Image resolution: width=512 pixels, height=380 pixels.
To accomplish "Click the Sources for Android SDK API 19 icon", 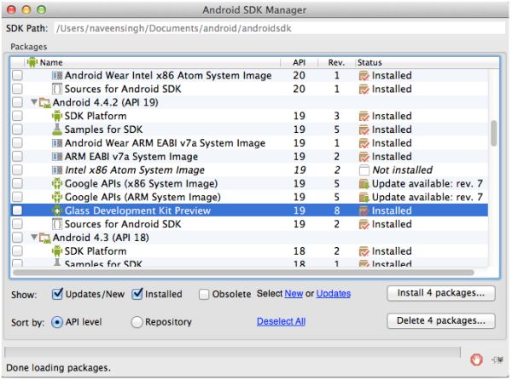I will 57,224.
